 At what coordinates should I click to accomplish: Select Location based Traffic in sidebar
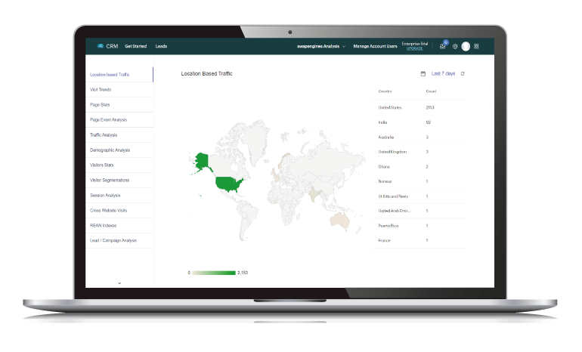[x=119, y=75]
